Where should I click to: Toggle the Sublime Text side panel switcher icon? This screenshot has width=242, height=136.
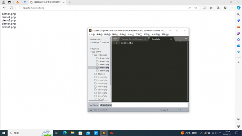coord(91,110)
